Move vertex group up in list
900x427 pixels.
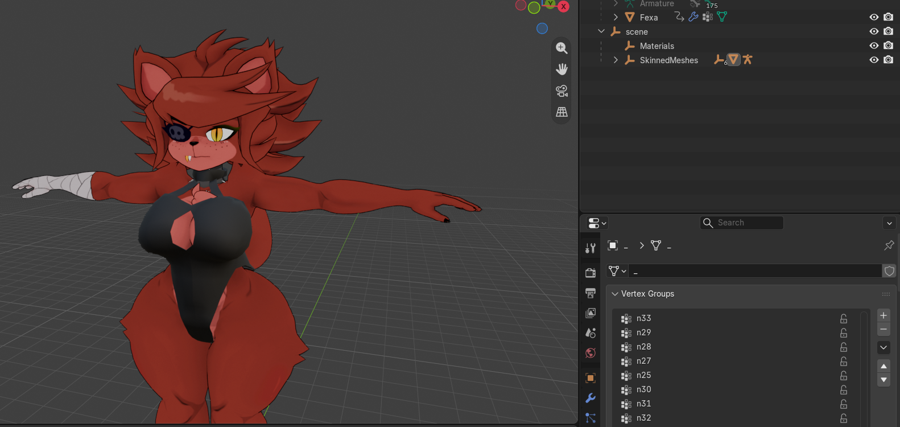tap(884, 366)
